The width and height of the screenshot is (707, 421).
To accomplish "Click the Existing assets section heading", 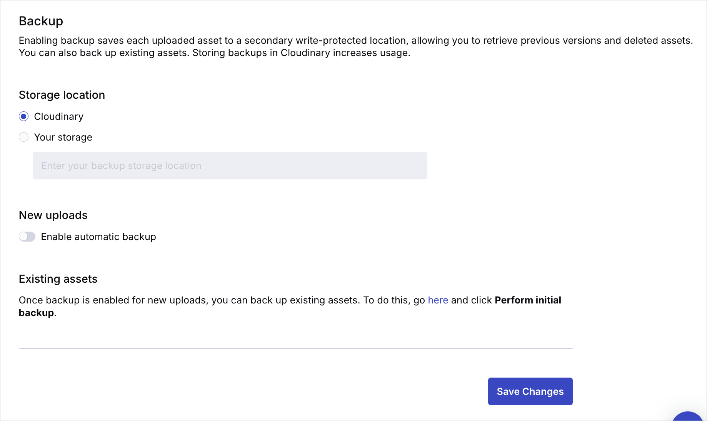I will pyautogui.click(x=58, y=279).
